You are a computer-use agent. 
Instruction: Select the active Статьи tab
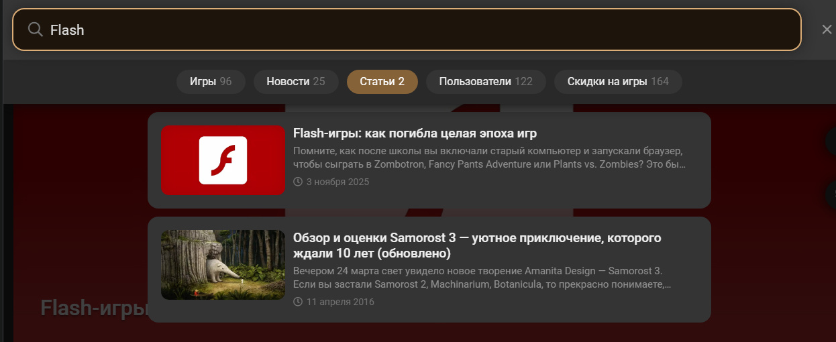[x=382, y=82]
